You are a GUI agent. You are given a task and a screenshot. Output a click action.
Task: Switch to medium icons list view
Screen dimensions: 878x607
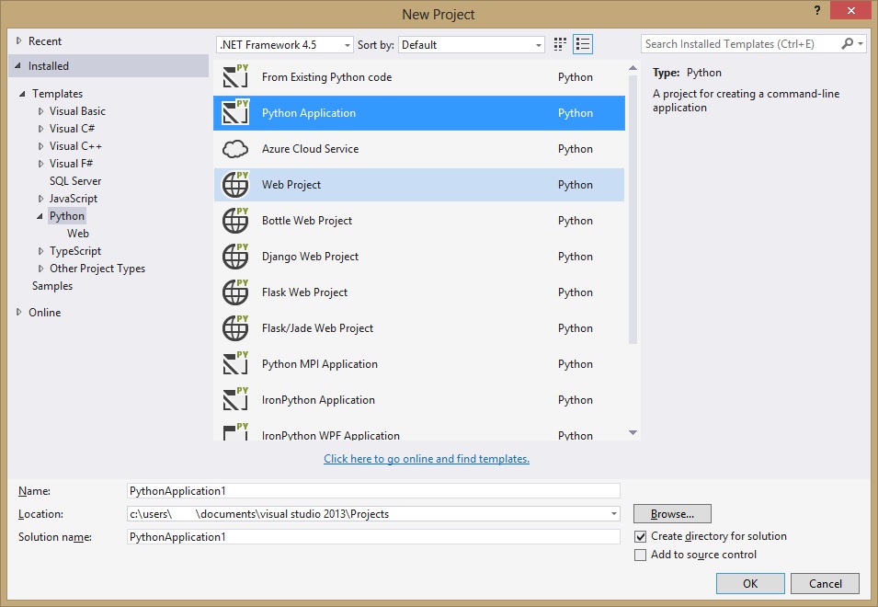(583, 44)
